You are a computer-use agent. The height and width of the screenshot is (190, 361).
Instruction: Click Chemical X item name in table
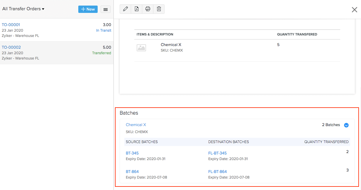[x=171, y=45]
